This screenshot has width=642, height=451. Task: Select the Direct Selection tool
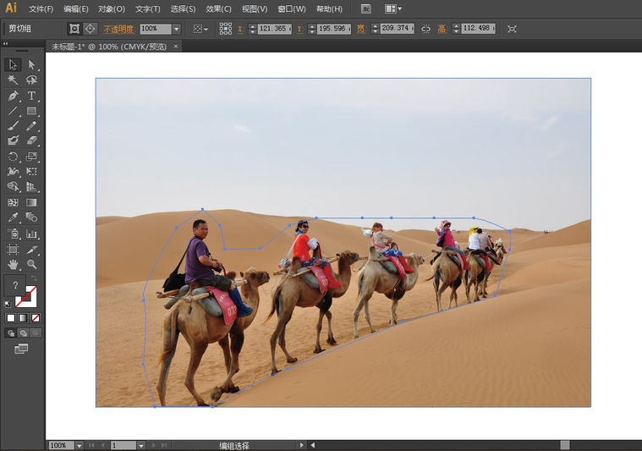[x=31, y=64]
